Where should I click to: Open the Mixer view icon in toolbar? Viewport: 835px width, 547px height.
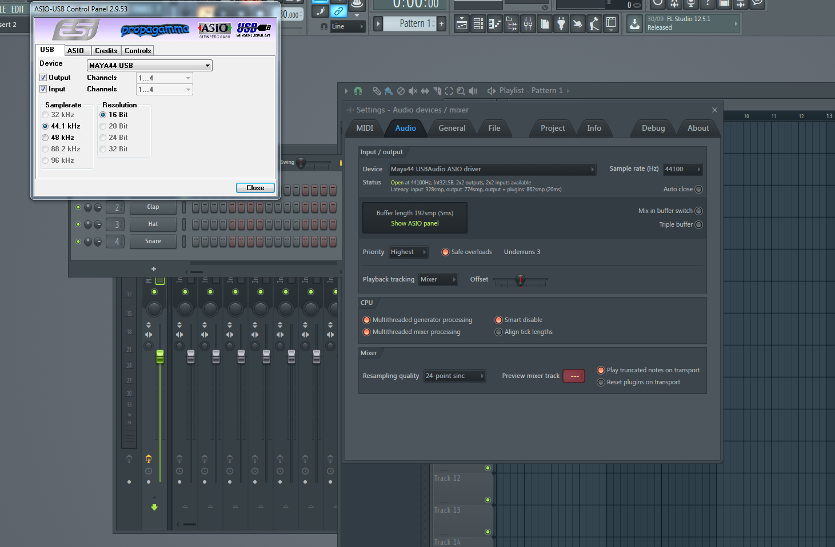(x=528, y=24)
